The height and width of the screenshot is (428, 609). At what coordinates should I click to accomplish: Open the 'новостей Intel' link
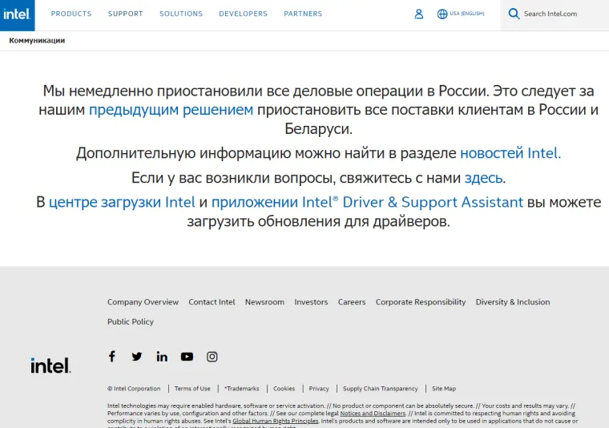(510, 153)
